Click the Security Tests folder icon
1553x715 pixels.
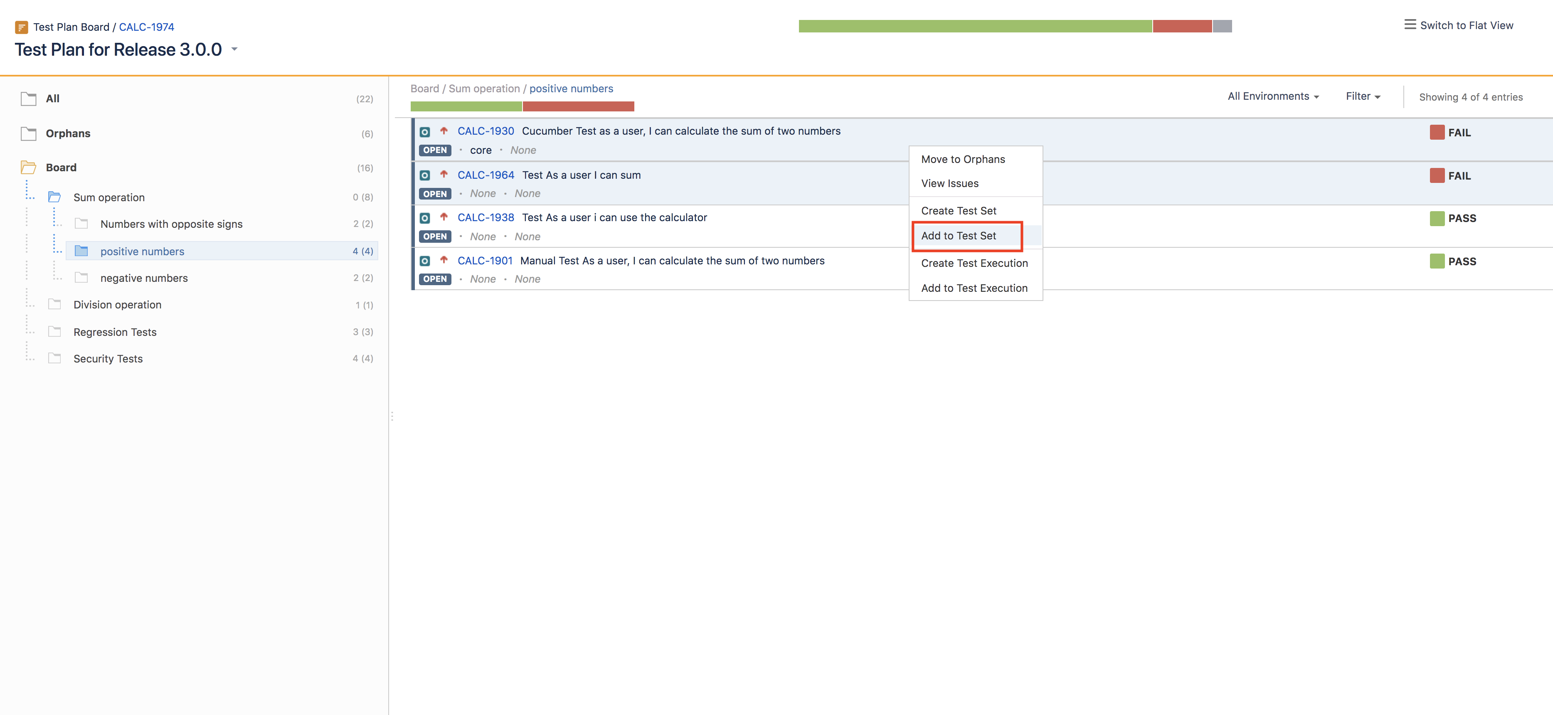coord(55,358)
